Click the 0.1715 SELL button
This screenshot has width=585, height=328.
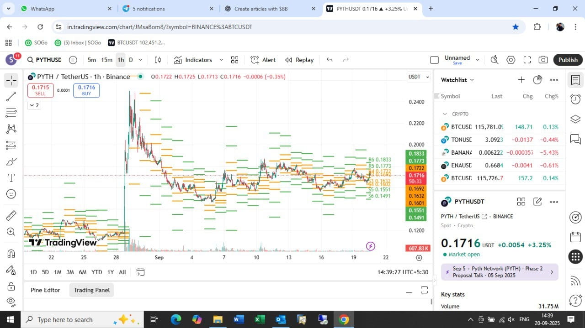point(41,90)
